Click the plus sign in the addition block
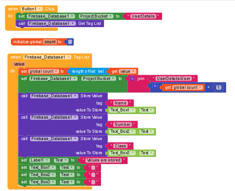Image resolution: width=235 pixels, height=191 pixels. (x=209, y=87)
